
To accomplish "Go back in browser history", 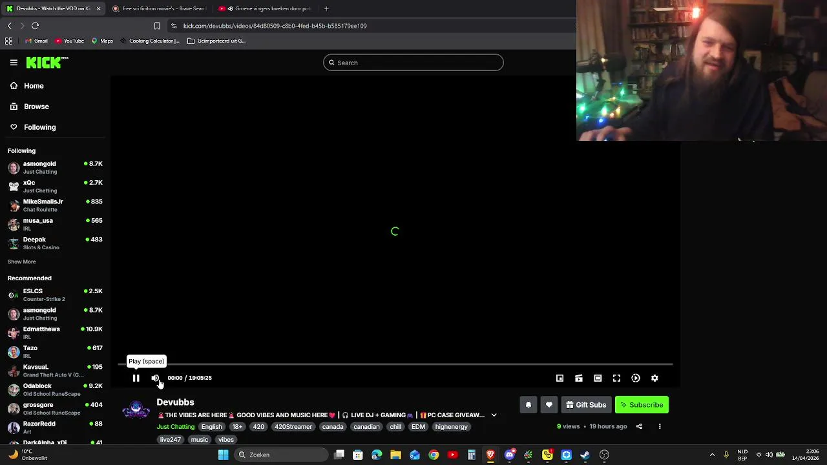I will point(9,26).
